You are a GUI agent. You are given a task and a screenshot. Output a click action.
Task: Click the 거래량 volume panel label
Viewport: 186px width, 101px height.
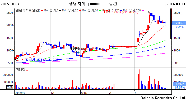tap(21, 70)
